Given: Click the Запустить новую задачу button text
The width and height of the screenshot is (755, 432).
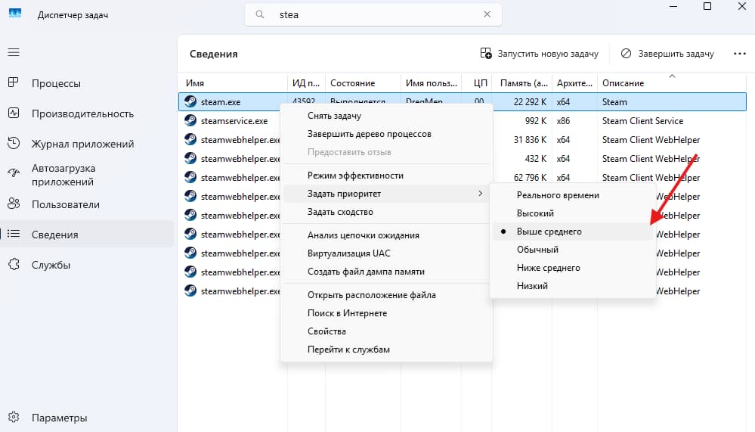Looking at the screenshot, I should click(x=548, y=54).
